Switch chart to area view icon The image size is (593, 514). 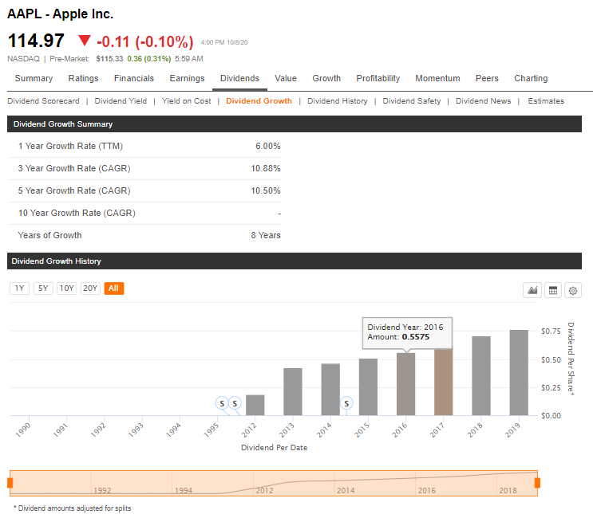tap(532, 290)
